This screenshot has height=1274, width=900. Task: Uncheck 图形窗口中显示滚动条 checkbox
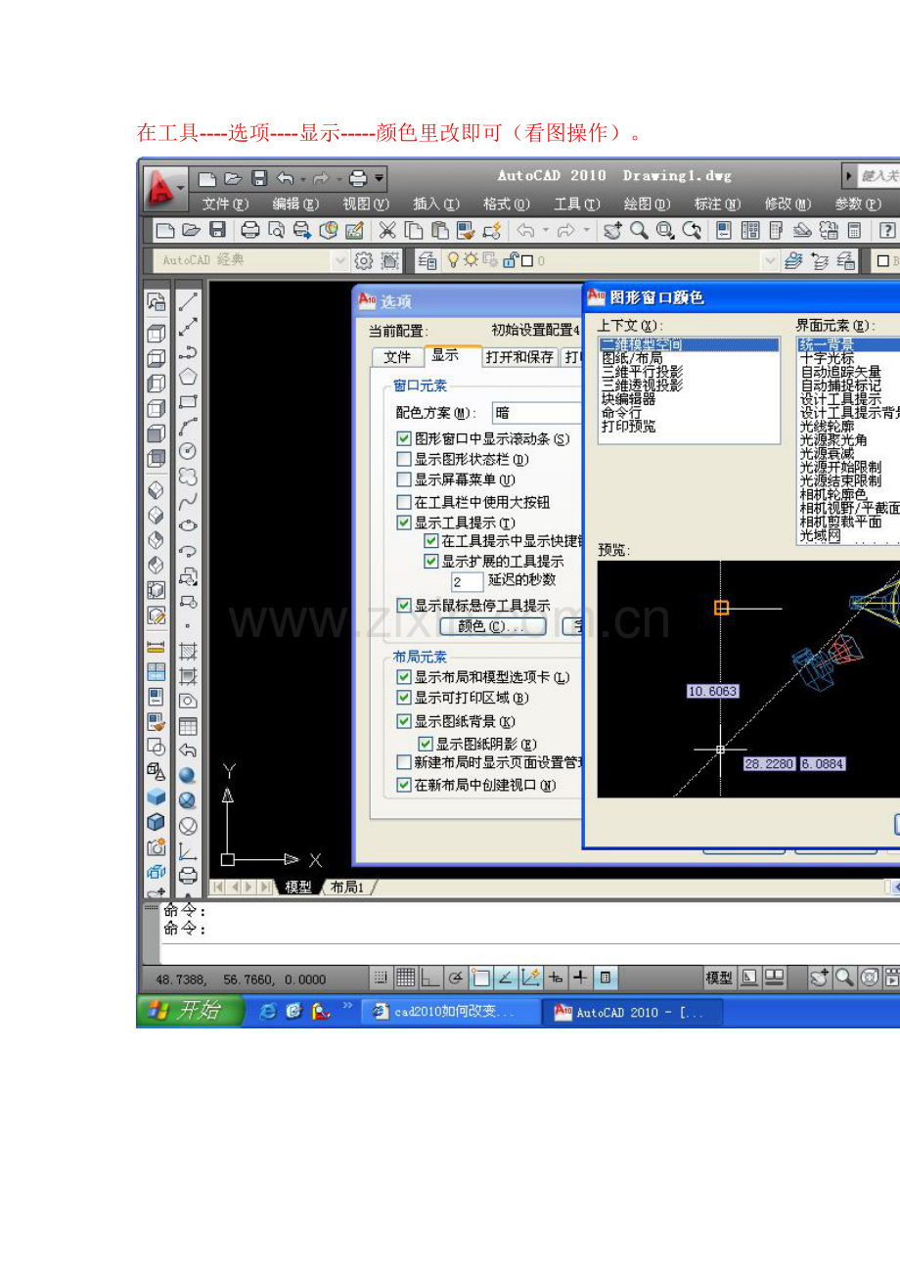pos(404,439)
